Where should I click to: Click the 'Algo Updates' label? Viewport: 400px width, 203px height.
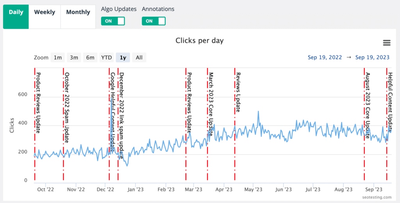pos(119,9)
